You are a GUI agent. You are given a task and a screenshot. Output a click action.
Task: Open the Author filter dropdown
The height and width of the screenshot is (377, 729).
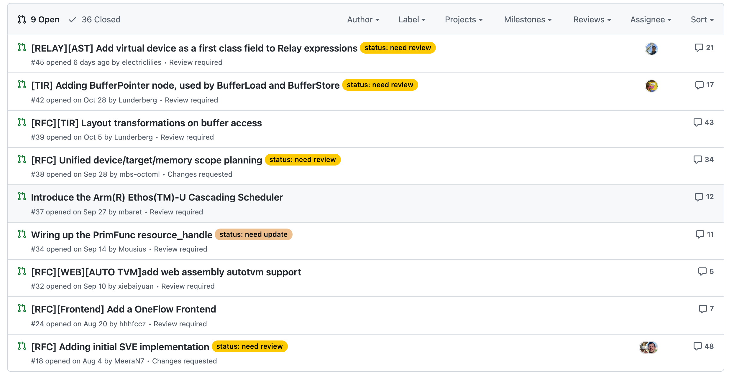pos(363,20)
